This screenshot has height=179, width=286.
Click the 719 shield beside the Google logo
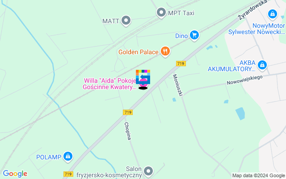tap(68, 174)
